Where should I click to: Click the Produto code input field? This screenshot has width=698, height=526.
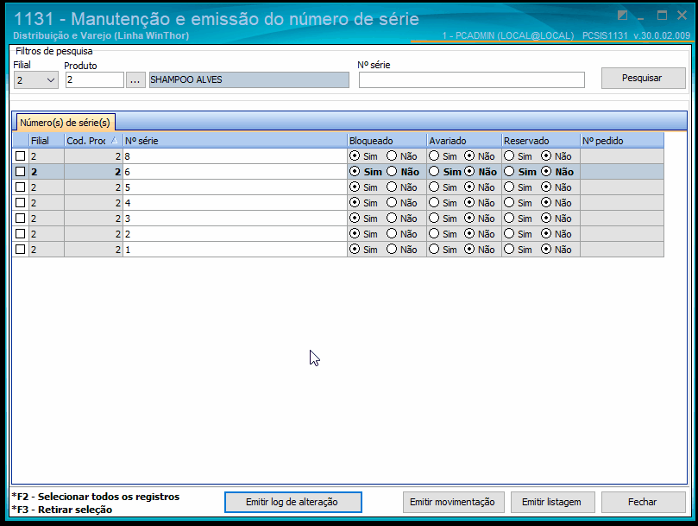coord(94,80)
